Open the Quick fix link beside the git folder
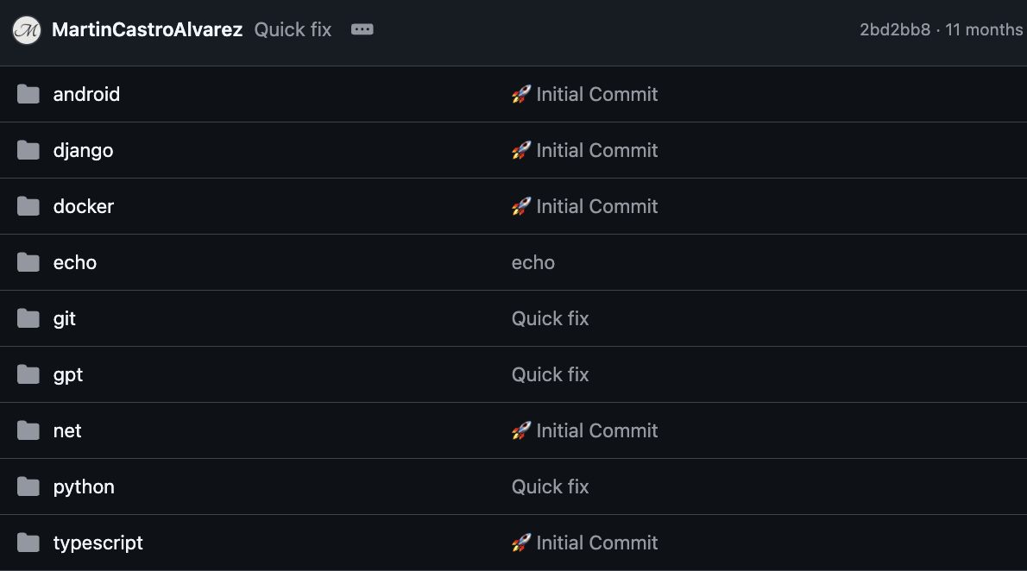 (550, 318)
